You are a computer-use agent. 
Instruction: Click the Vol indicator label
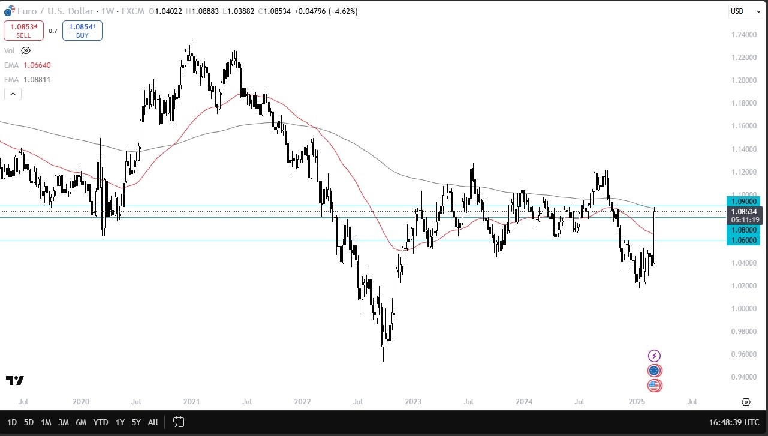tap(9, 51)
